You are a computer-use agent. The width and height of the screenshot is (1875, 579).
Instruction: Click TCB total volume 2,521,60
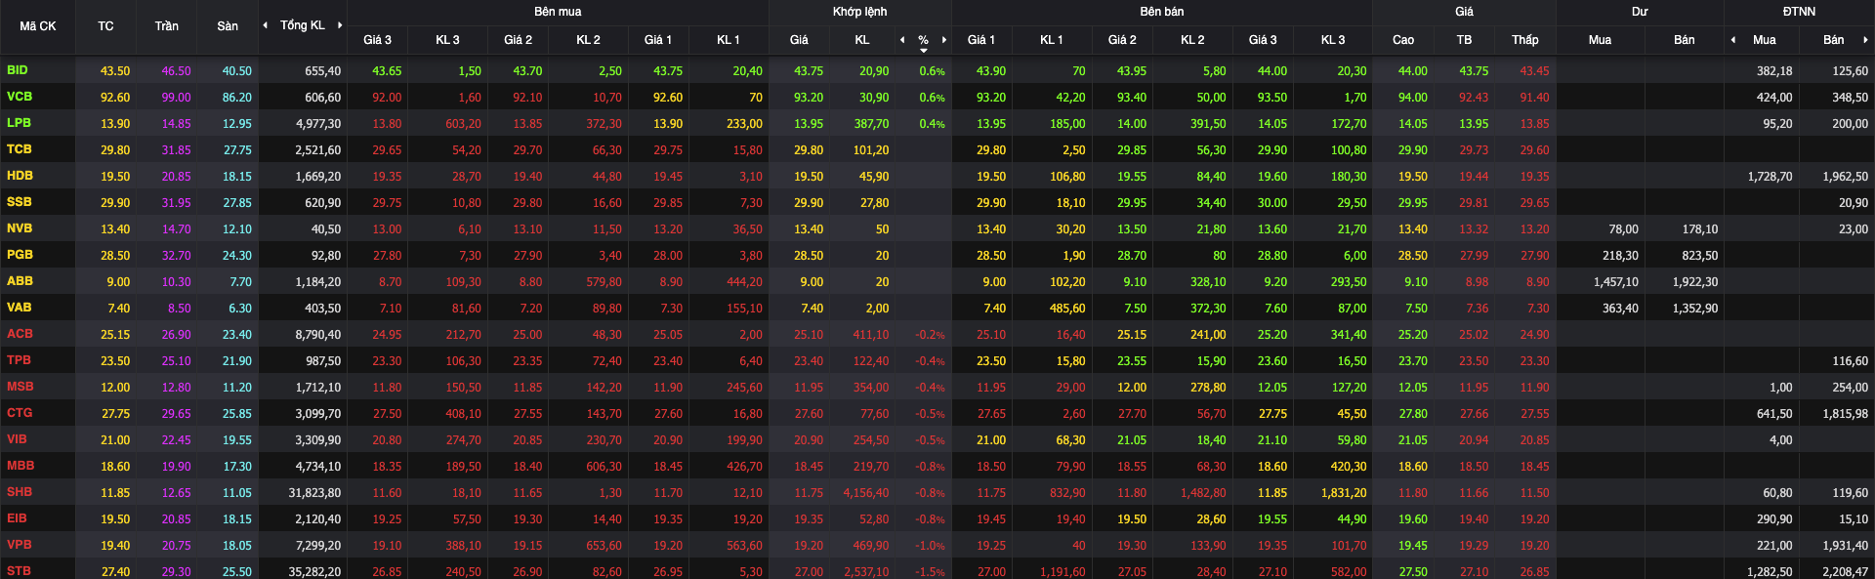(x=318, y=150)
